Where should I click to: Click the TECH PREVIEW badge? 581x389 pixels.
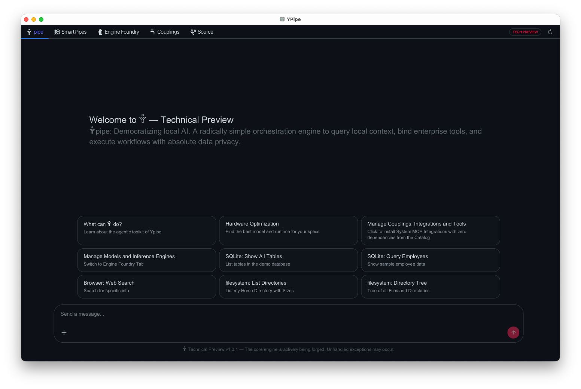click(x=525, y=32)
